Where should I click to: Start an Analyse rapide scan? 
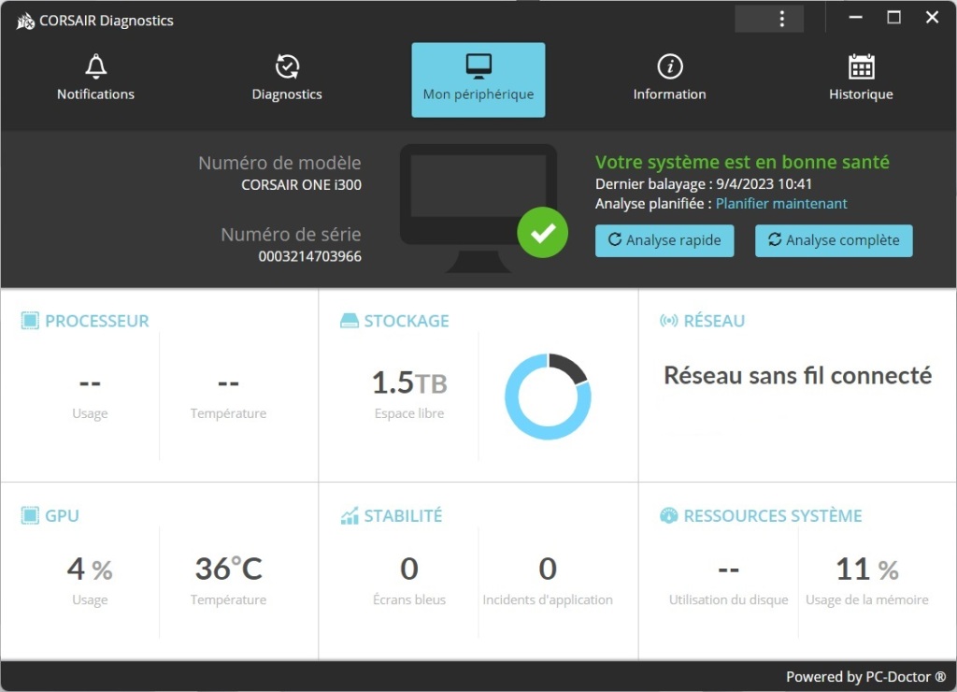pos(664,240)
